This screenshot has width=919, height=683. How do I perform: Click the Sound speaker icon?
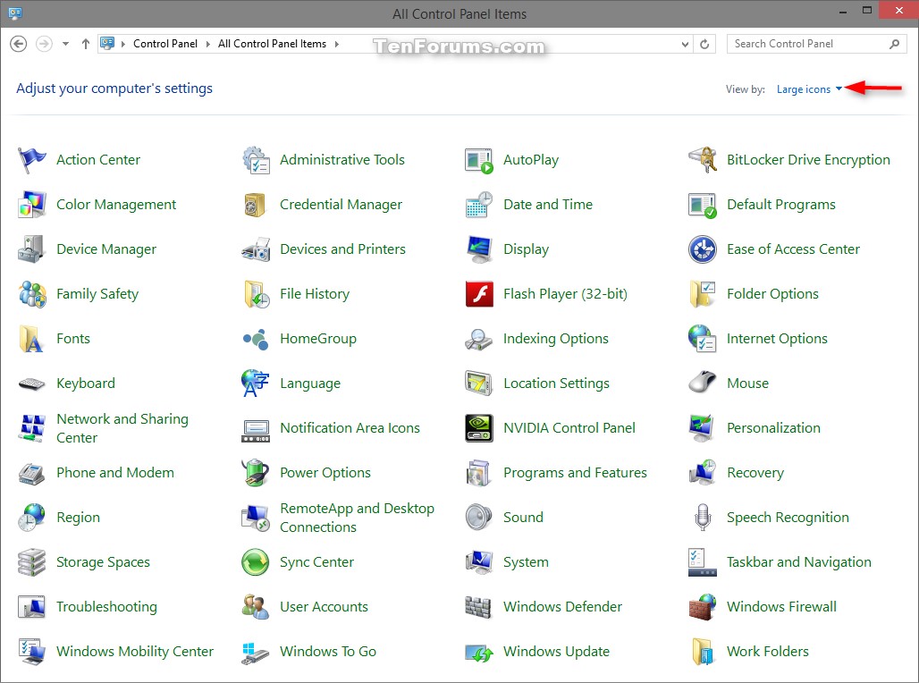pos(479,518)
